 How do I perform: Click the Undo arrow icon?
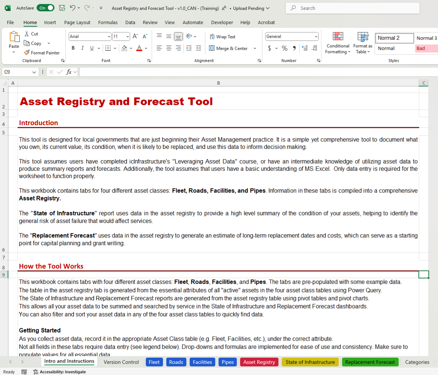(x=72, y=8)
